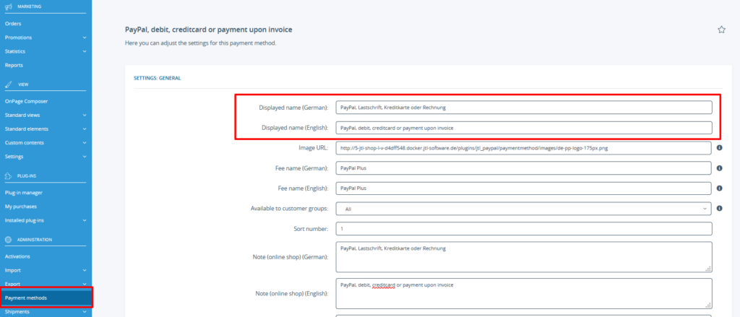Open the Reports page
The width and height of the screenshot is (740, 317).
pos(14,65)
